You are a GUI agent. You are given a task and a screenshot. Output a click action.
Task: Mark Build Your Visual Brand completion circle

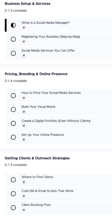click(x=13, y=110)
